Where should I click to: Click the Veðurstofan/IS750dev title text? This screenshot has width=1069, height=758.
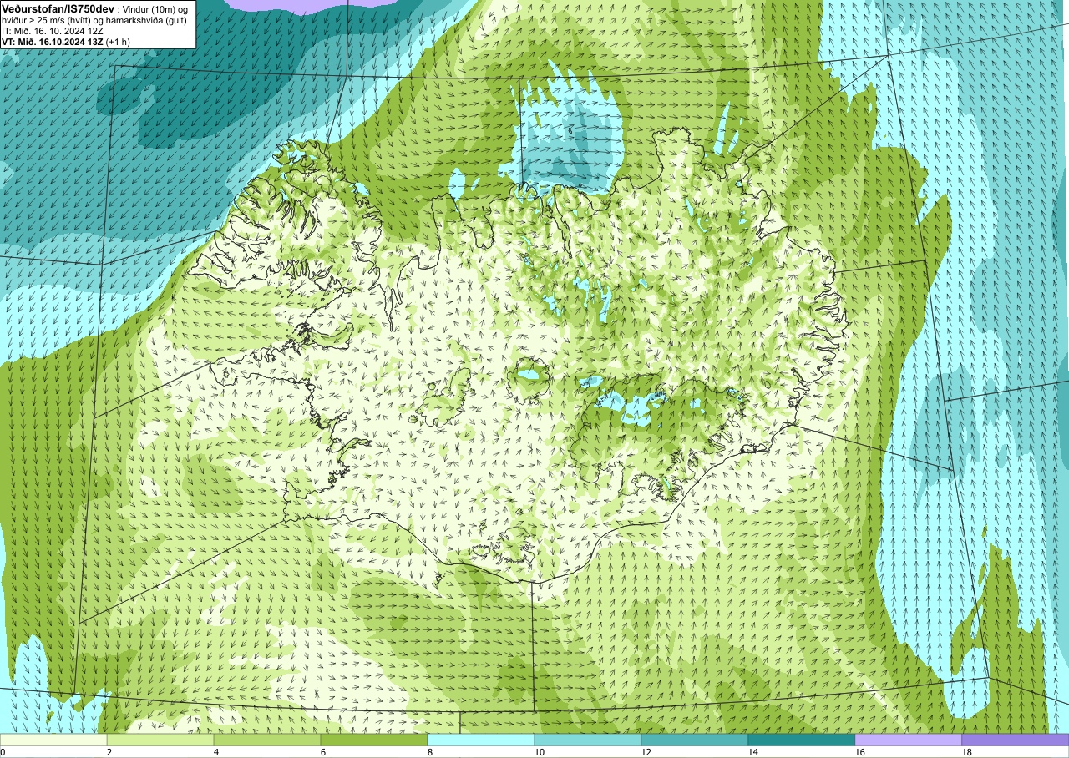coord(58,8)
